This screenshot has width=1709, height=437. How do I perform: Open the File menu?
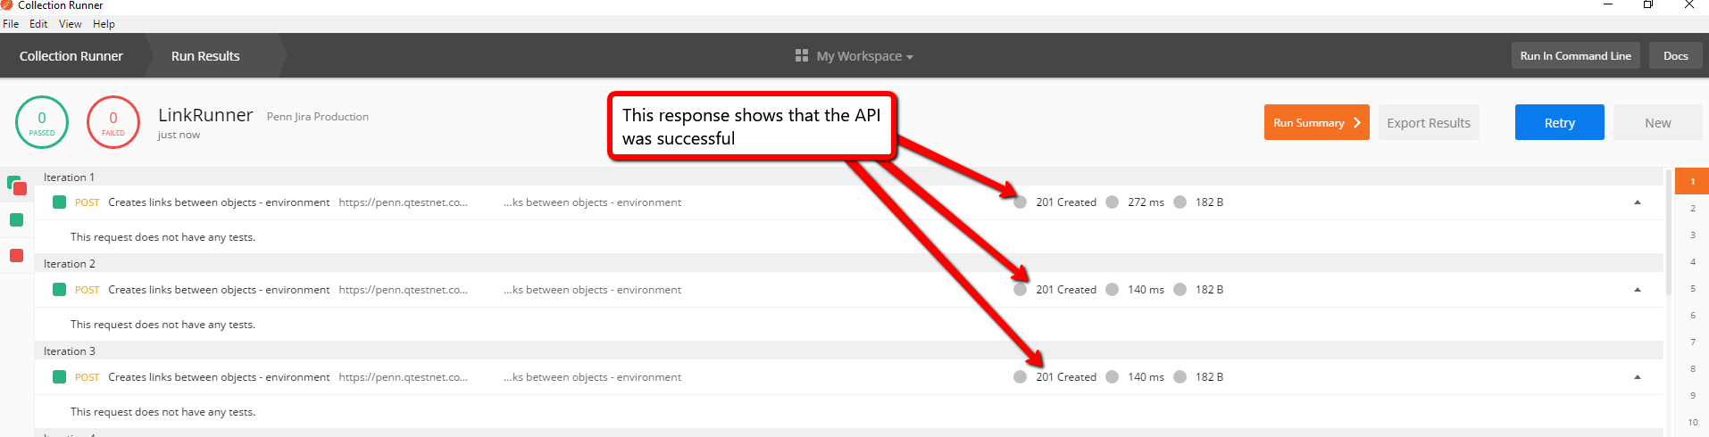coord(11,24)
